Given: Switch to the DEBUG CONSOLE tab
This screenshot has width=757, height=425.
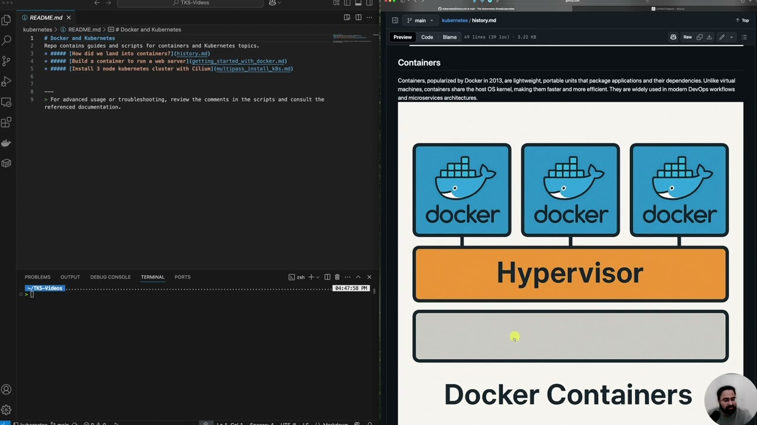Looking at the screenshot, I should point(110,277).
